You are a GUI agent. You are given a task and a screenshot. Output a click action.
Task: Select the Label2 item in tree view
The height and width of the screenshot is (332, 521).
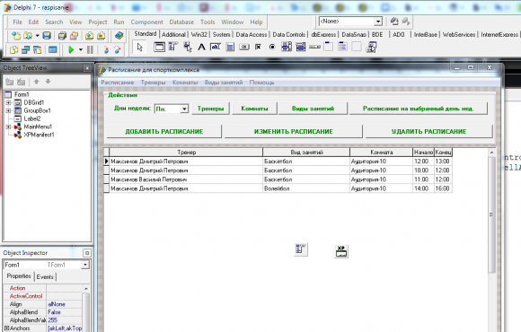(32, 118)
